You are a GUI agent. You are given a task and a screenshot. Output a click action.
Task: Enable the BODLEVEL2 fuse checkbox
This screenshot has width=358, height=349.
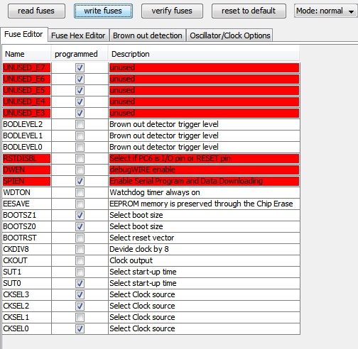click(x=80, y=124)
